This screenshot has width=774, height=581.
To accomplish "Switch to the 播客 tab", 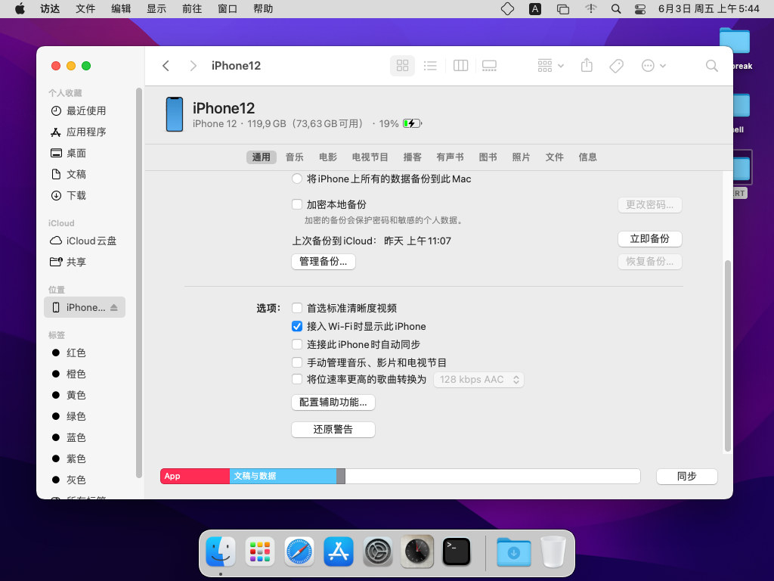I will 412,157.
